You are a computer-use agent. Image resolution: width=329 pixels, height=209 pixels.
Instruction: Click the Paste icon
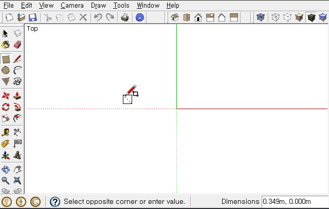click(71, 17)
